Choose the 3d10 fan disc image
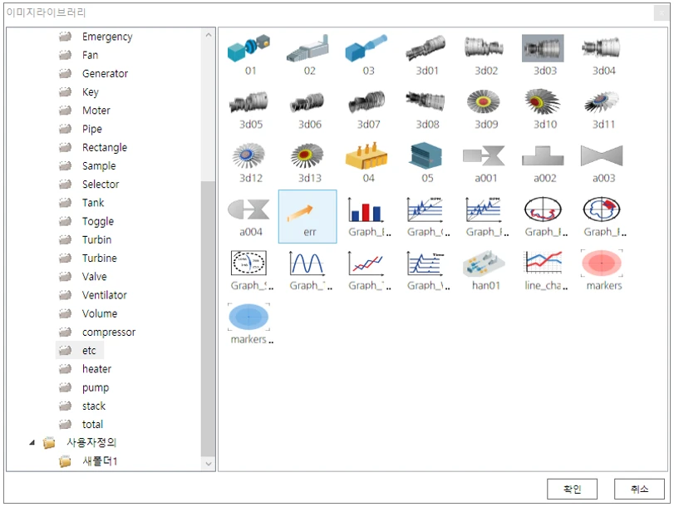The height and width of the screenshot is (507, 674). pos(543,102)
